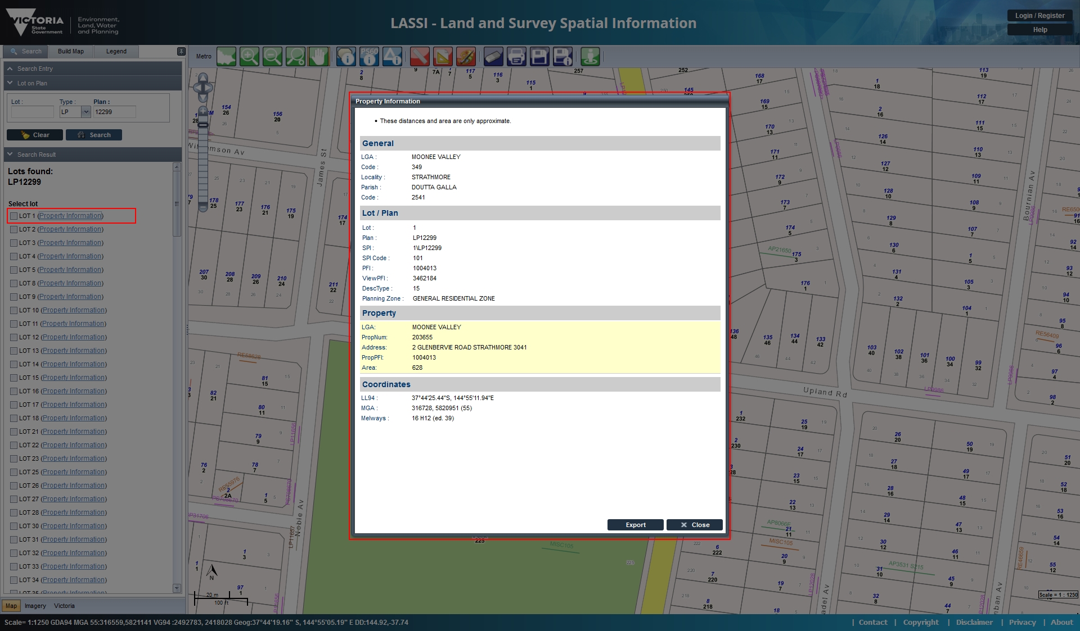Screen dimensions: 1080x631
Task: Click the lot list scrollbar up arrow
Action: (x=177, y=167)
